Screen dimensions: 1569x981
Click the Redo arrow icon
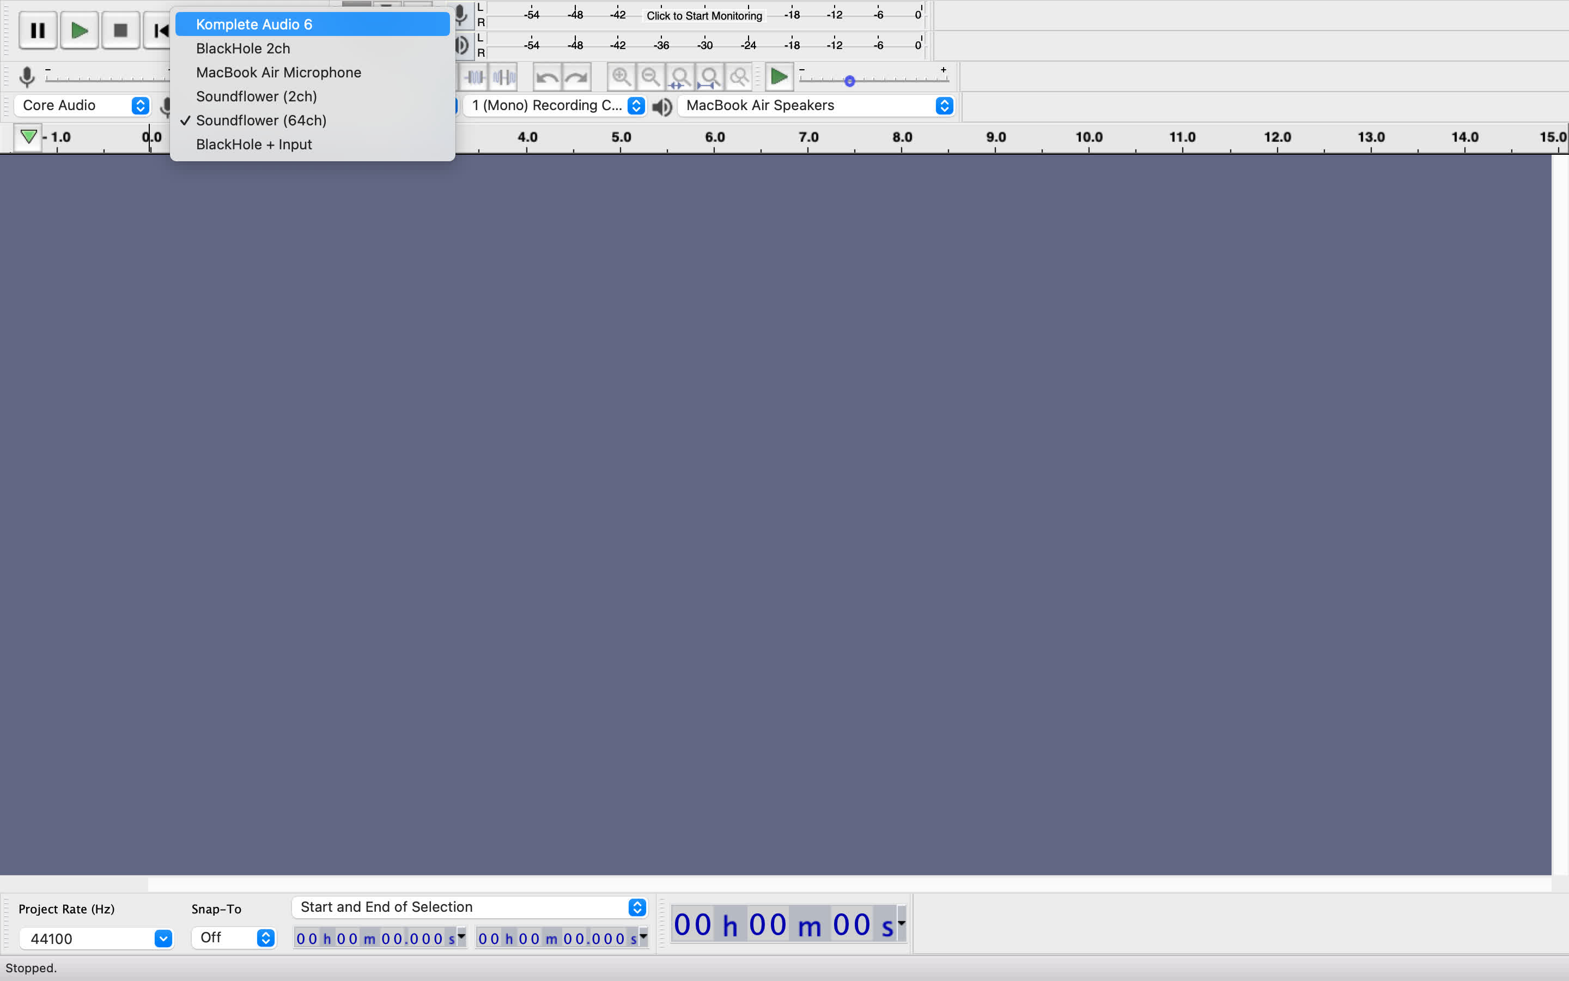click(x=576, y=78)
